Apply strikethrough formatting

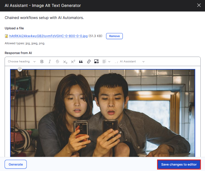point(58,62)
